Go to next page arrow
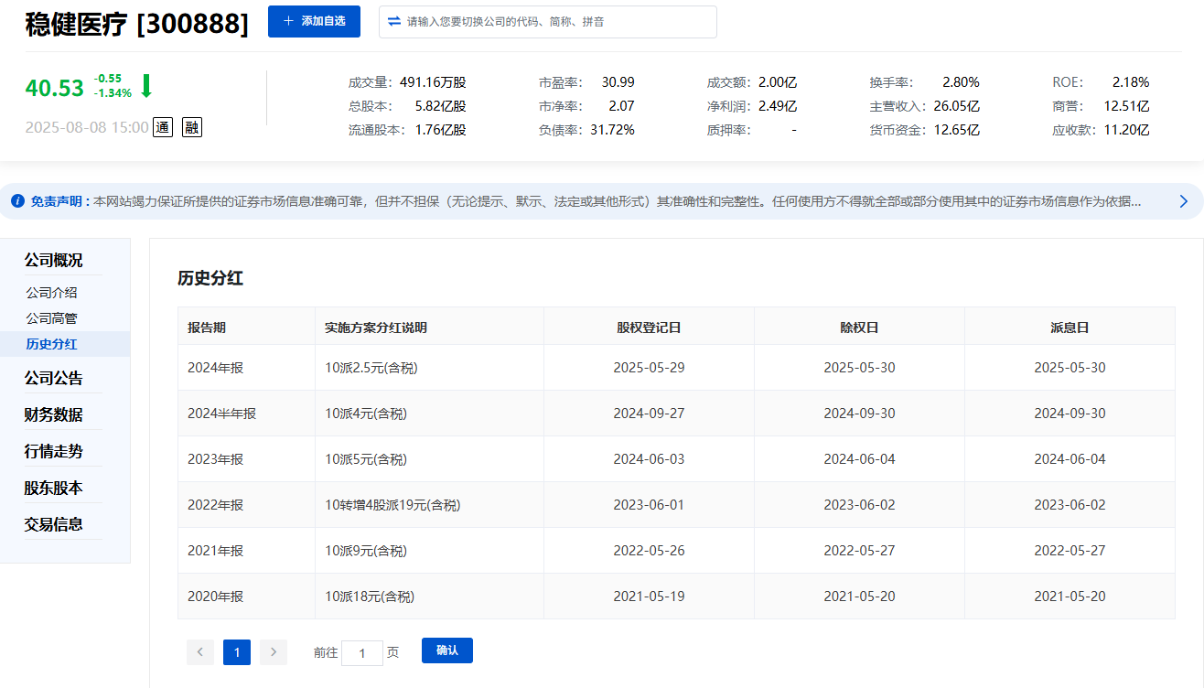 [274, 652]
